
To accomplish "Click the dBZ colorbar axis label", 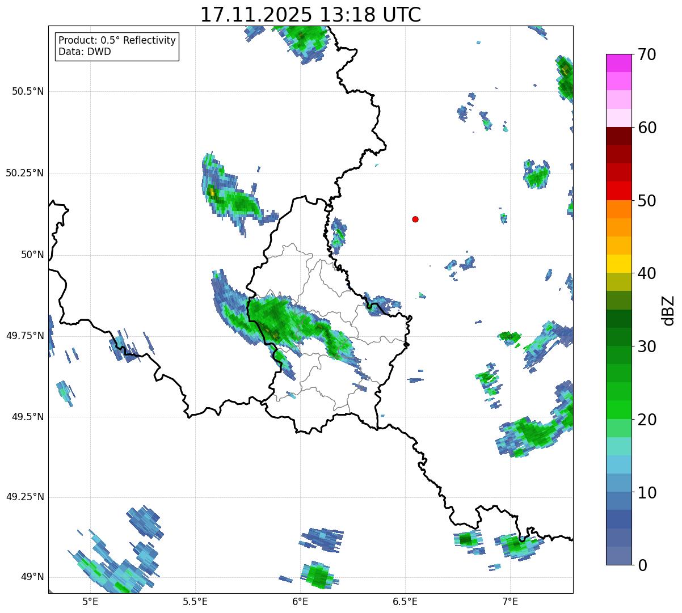I will [x=668, y=310].
